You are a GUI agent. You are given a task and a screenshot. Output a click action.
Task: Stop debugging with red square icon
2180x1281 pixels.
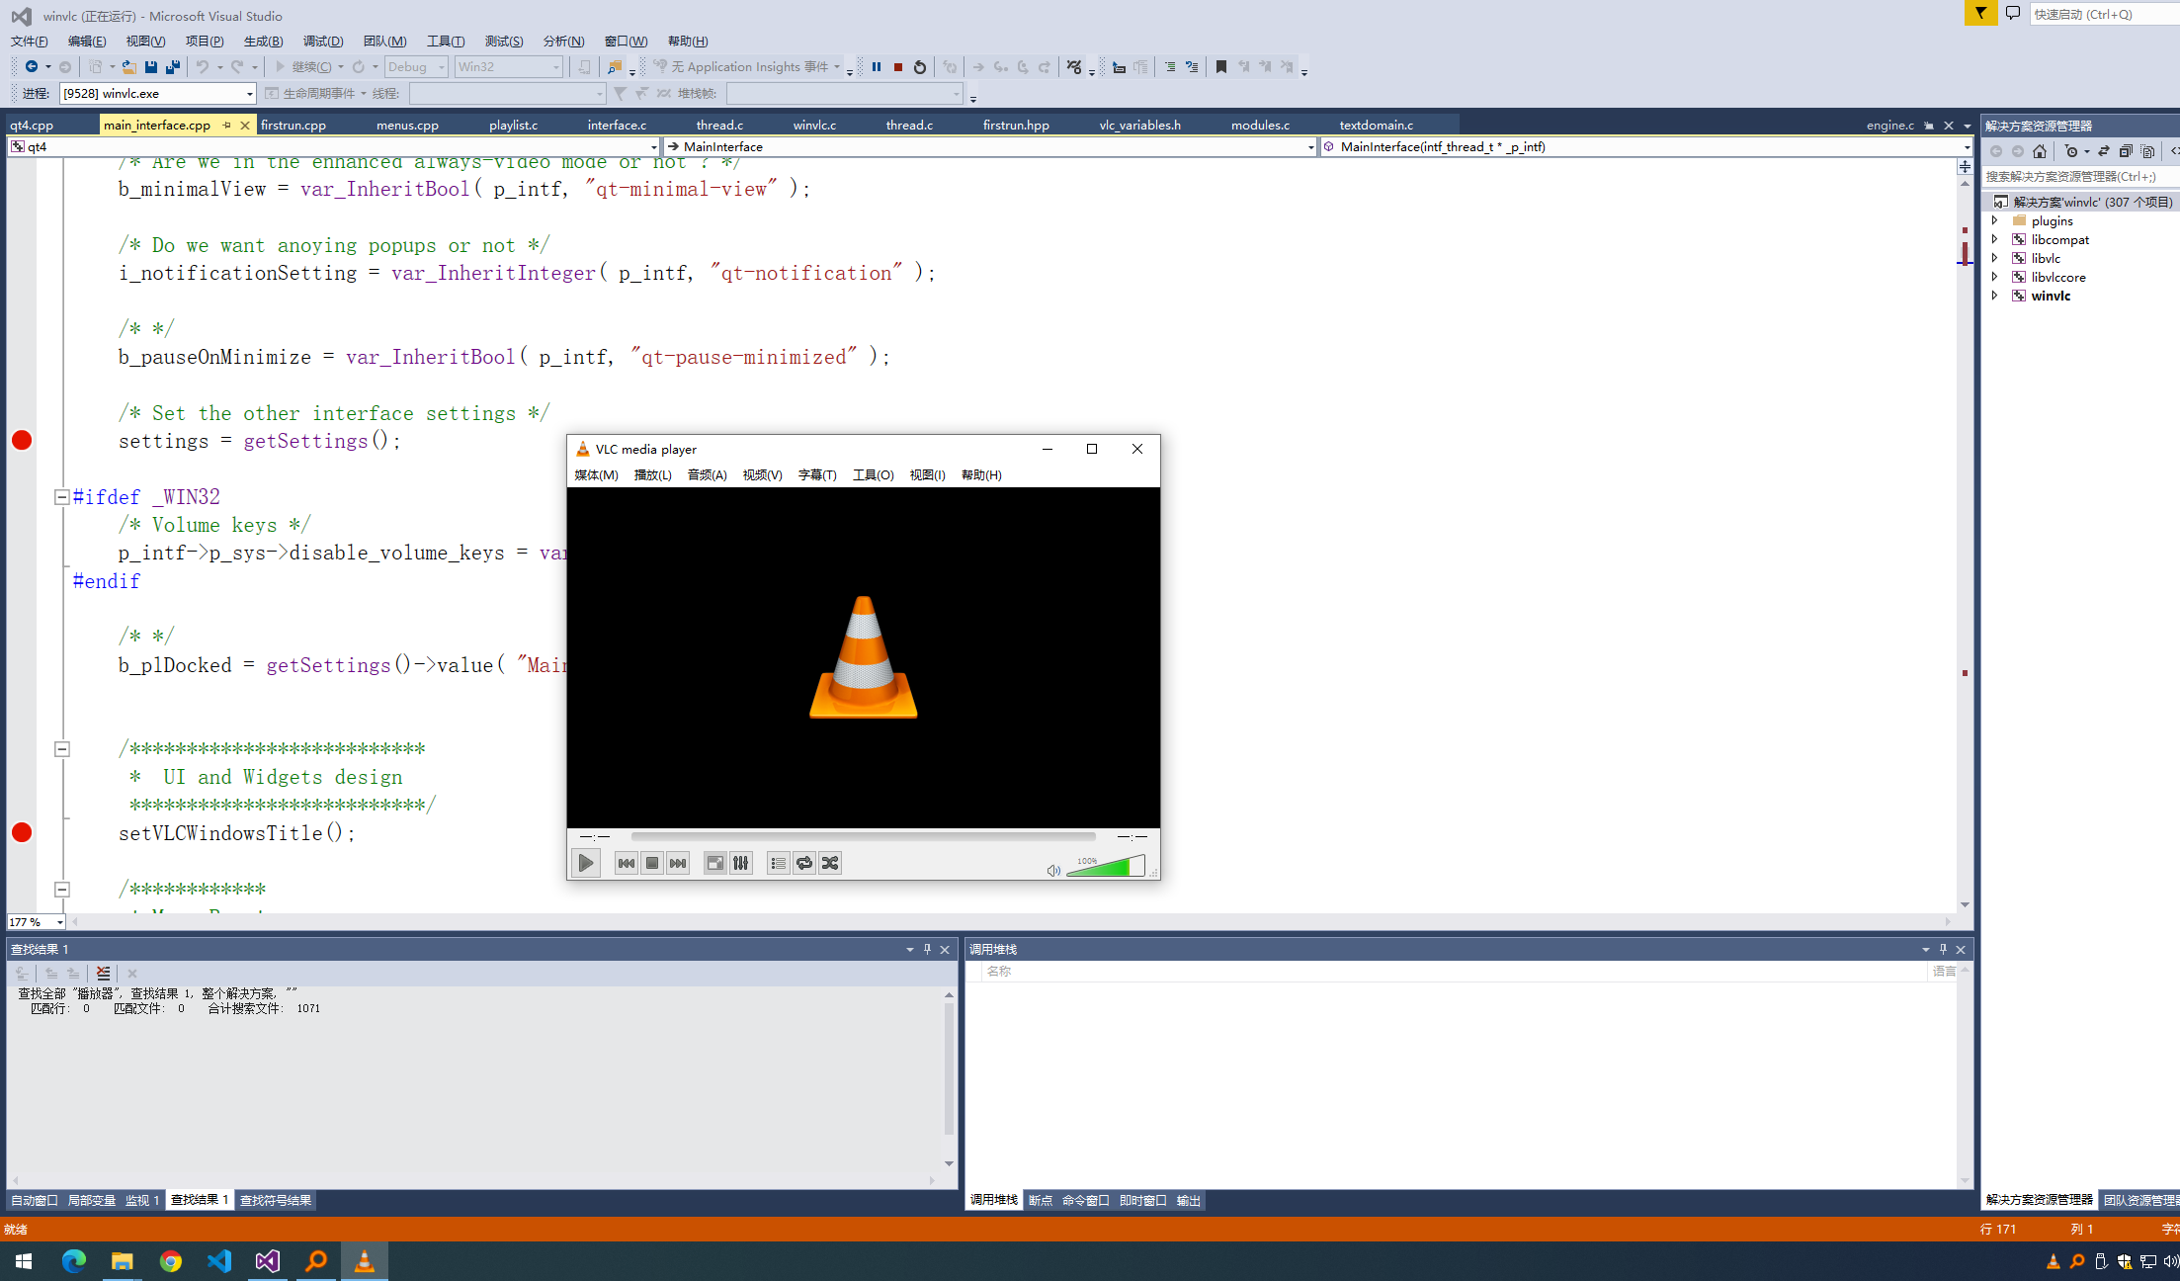click(898, 67)
